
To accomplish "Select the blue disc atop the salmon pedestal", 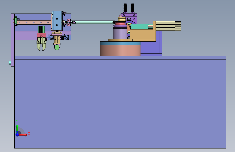I will point(120,43).
